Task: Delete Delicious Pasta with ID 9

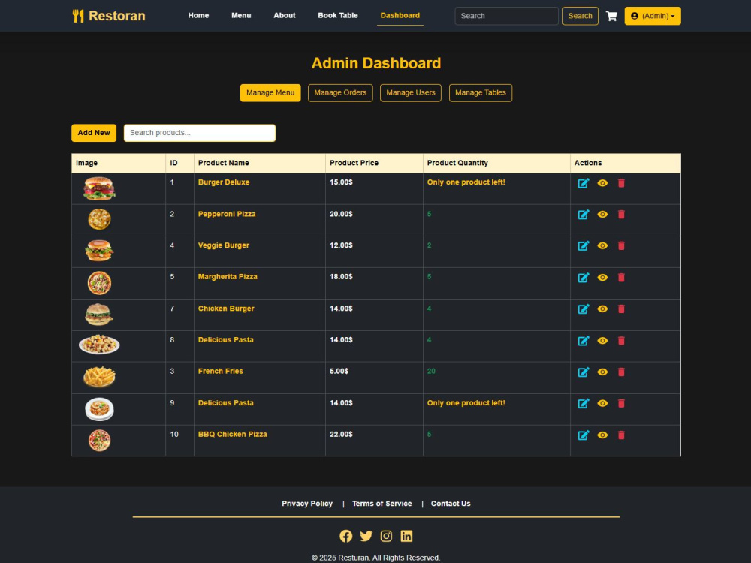Action: point(621,403)
